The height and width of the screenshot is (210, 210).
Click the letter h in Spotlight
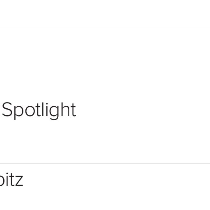[x=65, y=110]
